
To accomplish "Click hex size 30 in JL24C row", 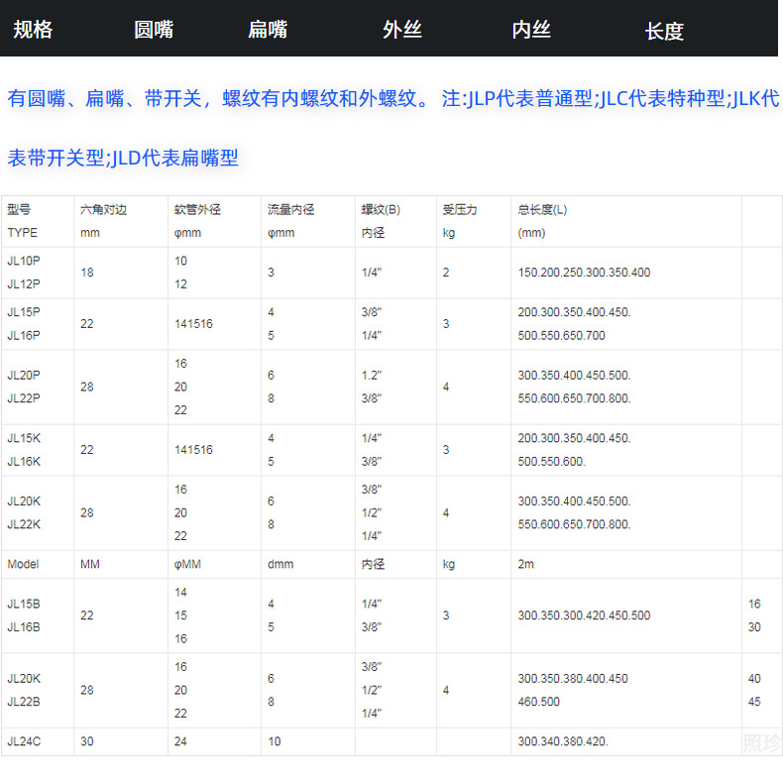I will pos(87,741).
